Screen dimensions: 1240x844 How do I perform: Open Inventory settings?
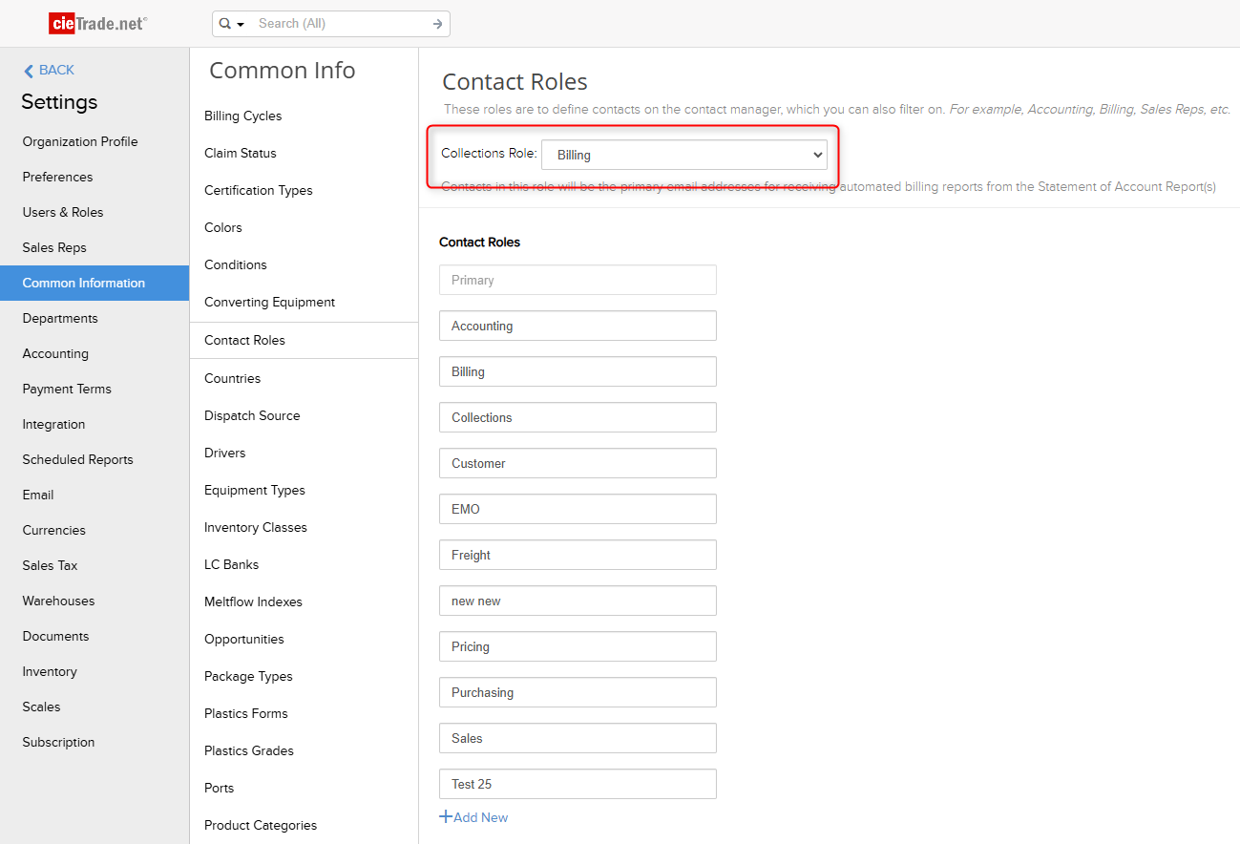point(50,671)
